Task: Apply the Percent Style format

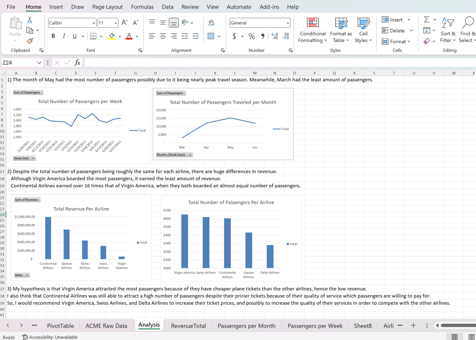Action: [x=252, y=36]
